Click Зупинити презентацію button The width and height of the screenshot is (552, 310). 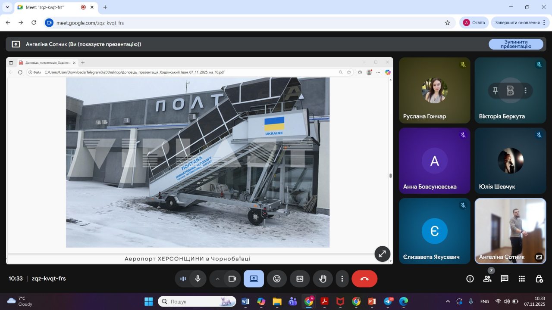(516, 44)
